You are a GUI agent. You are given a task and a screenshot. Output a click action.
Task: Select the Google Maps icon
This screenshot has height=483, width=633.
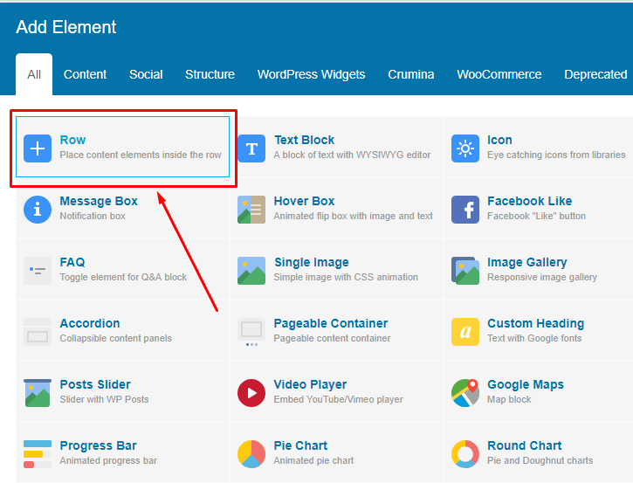click(x=465, y=393)
